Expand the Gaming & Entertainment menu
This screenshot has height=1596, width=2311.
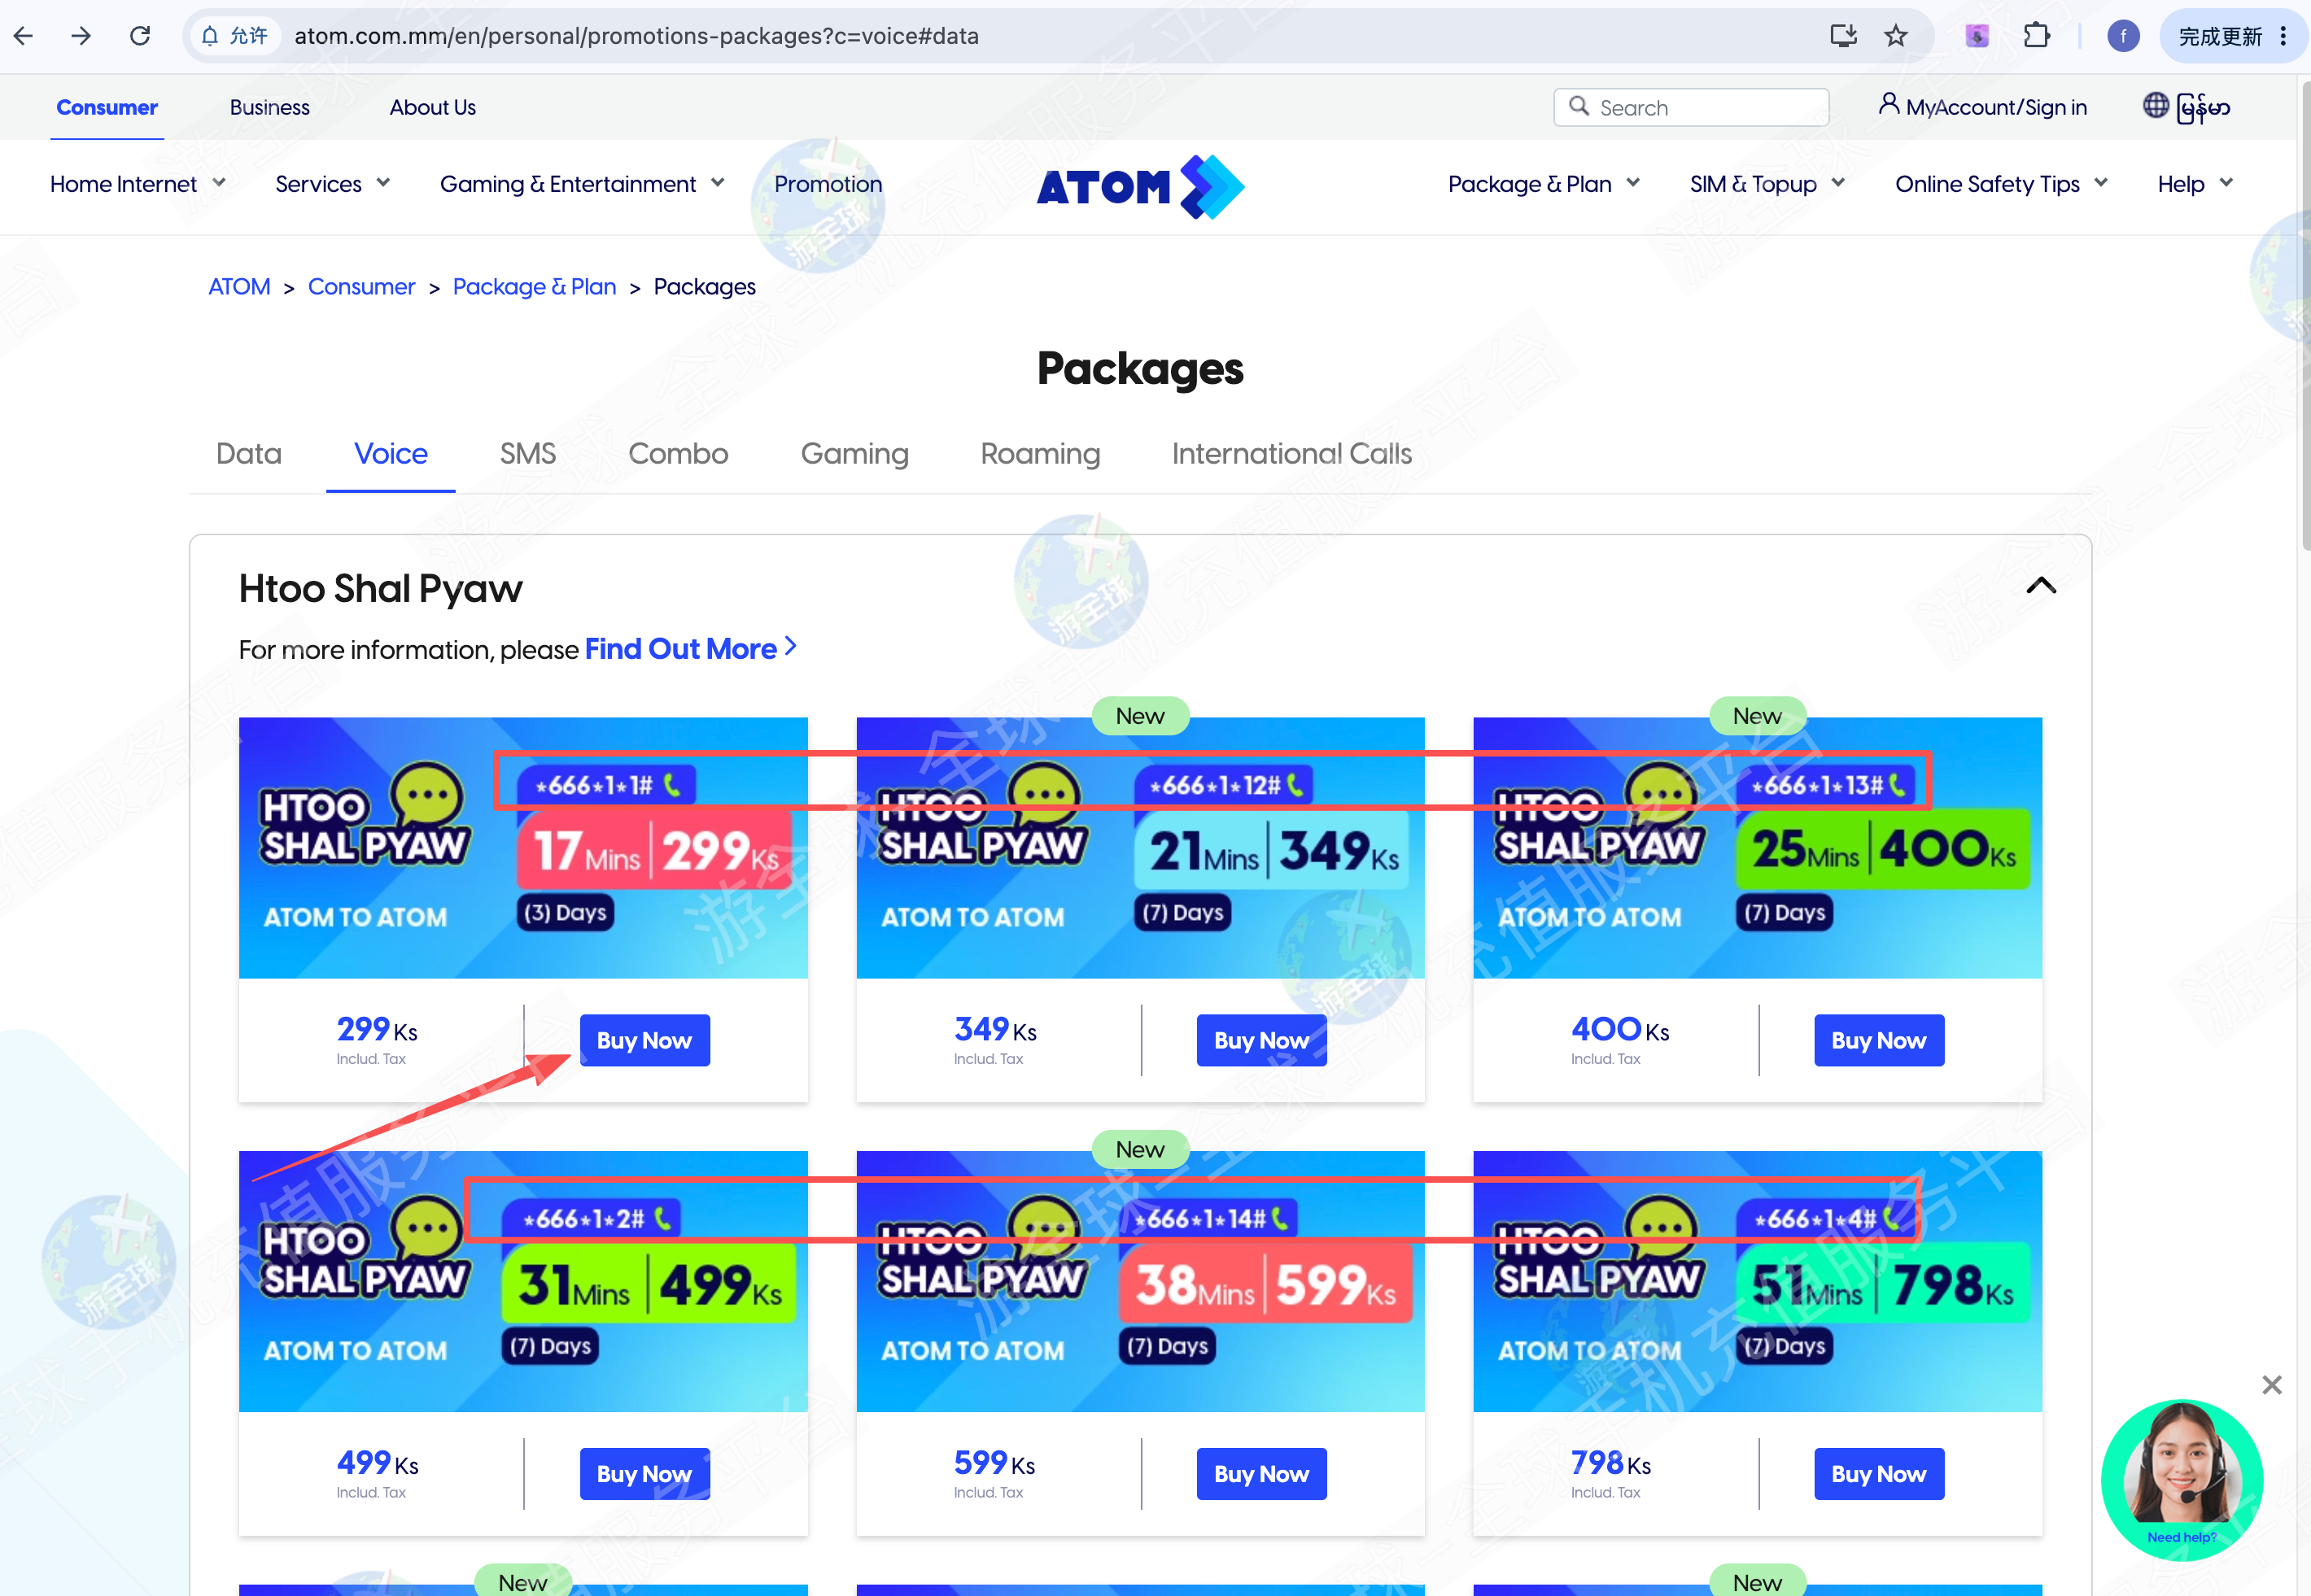583,184
